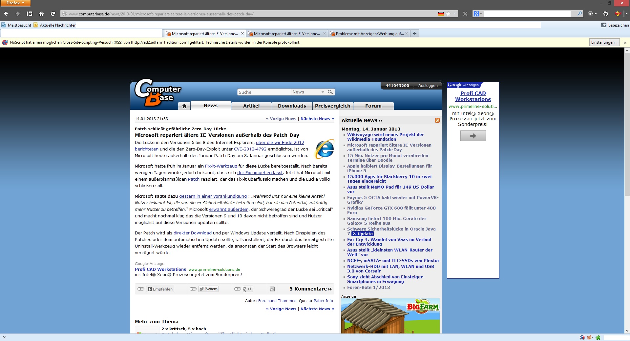This screenshot has width=630, height=341.
Task: Open the URL history dropdown arrow
Action: pyautogui.click(x=454, y=14)
